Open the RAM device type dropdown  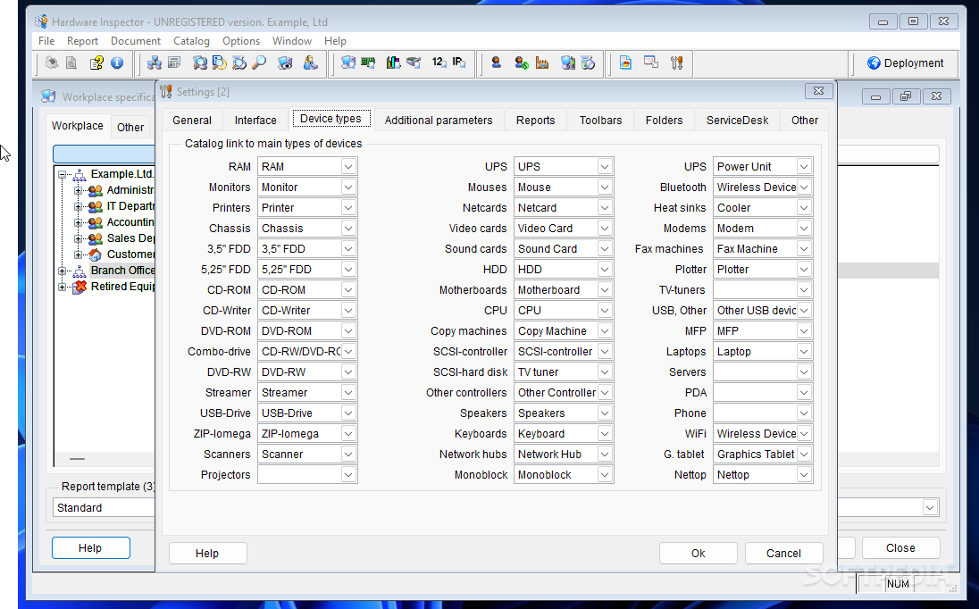[348, 167]
